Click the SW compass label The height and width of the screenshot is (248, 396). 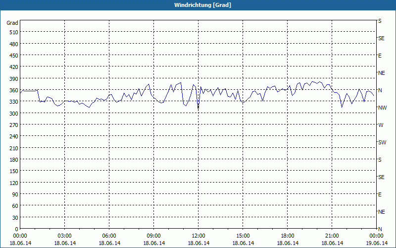pos(382,142)
